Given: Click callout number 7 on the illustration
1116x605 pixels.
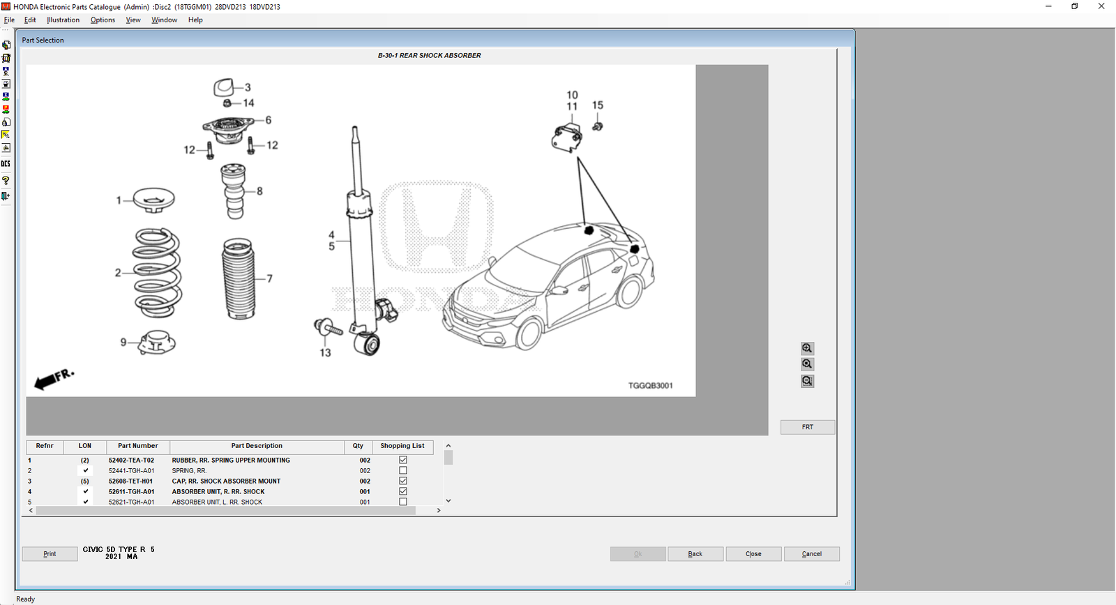Looking at the screenshot, I should [x=270, y=278].
